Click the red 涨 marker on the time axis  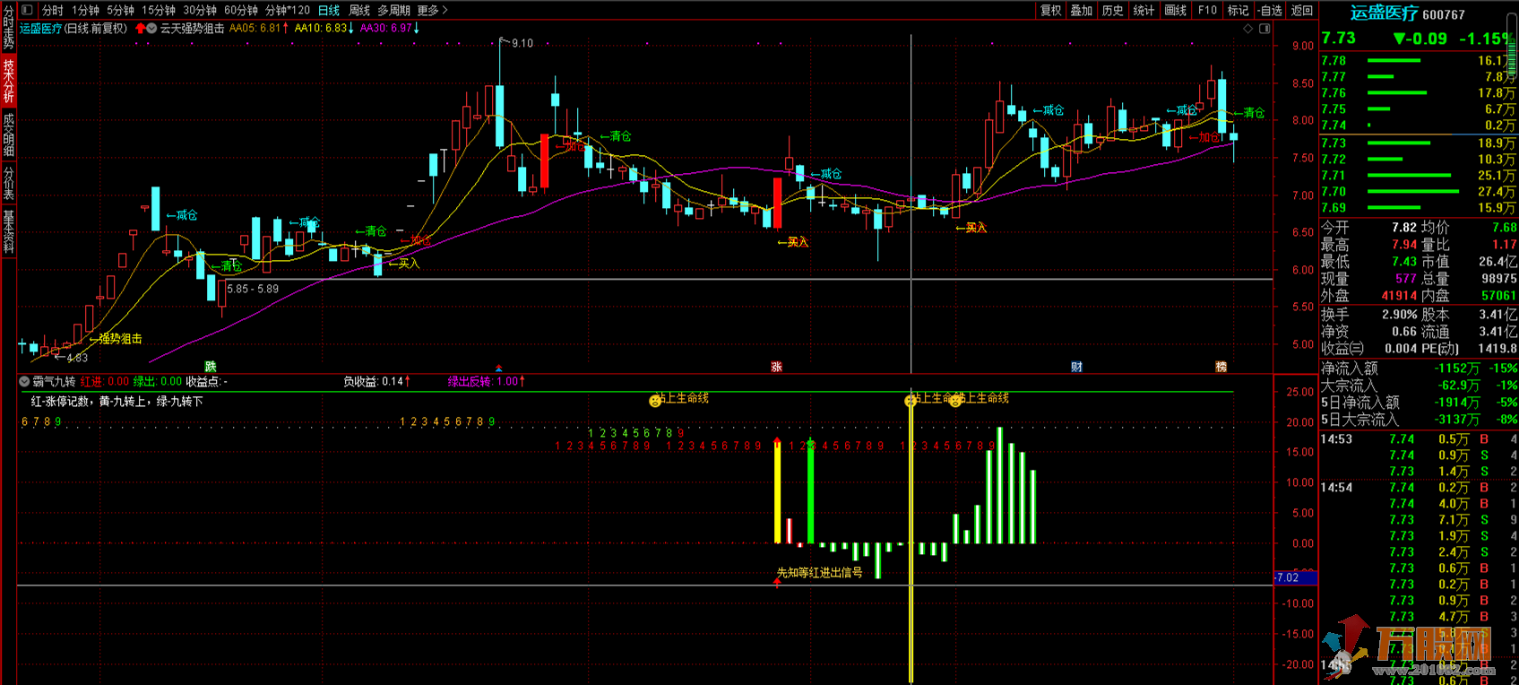(776, 367)
